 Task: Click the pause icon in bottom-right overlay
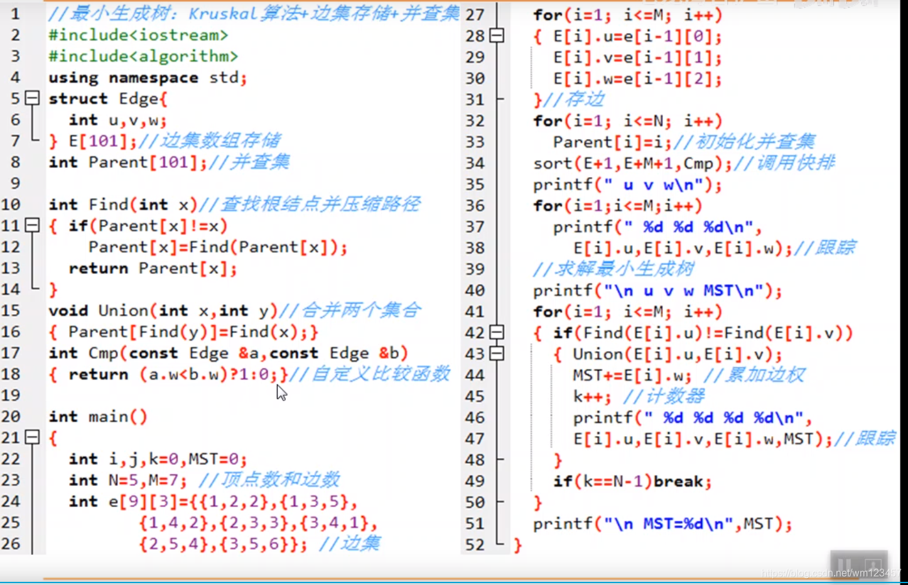pos(845,565)
